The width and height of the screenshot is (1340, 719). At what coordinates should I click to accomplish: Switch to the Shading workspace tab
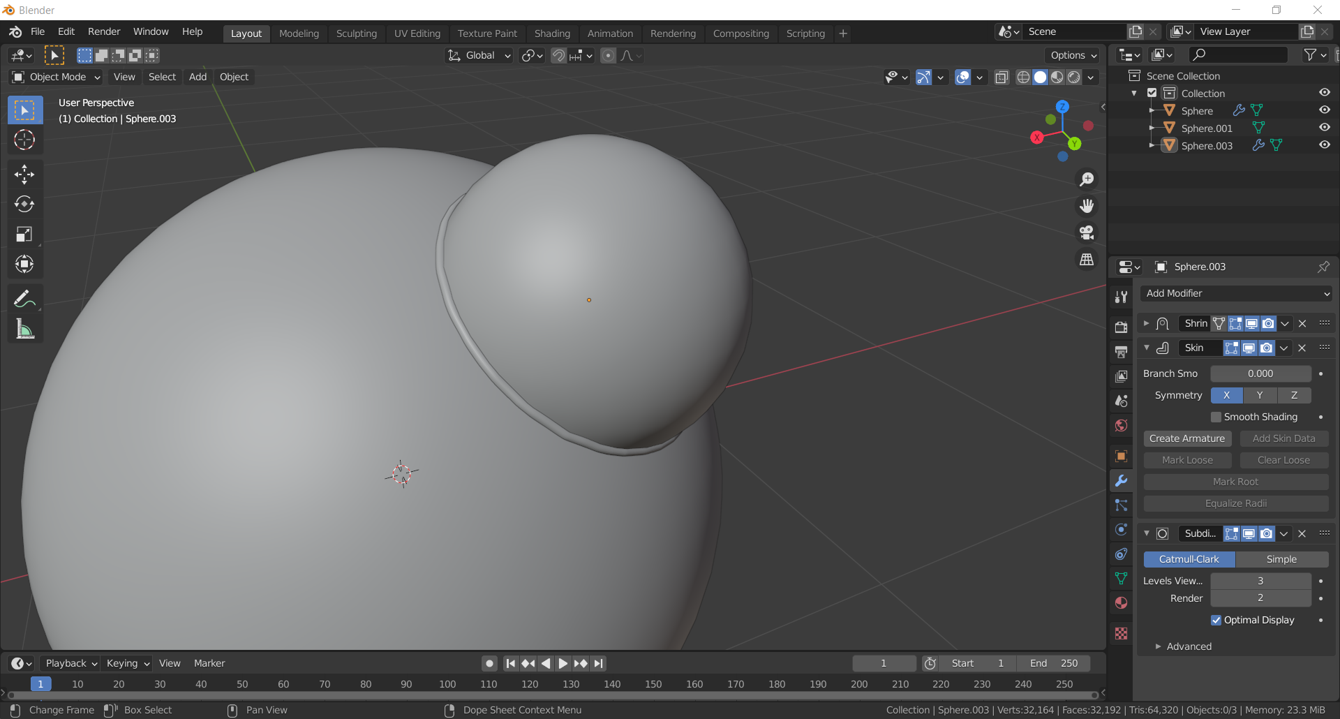pyautogui.click(x=552, y=33)
